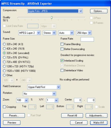Expand the 256 kbps audio bitrate dropdown
Viewport: 111px width, 128px height.
(84, 33)
